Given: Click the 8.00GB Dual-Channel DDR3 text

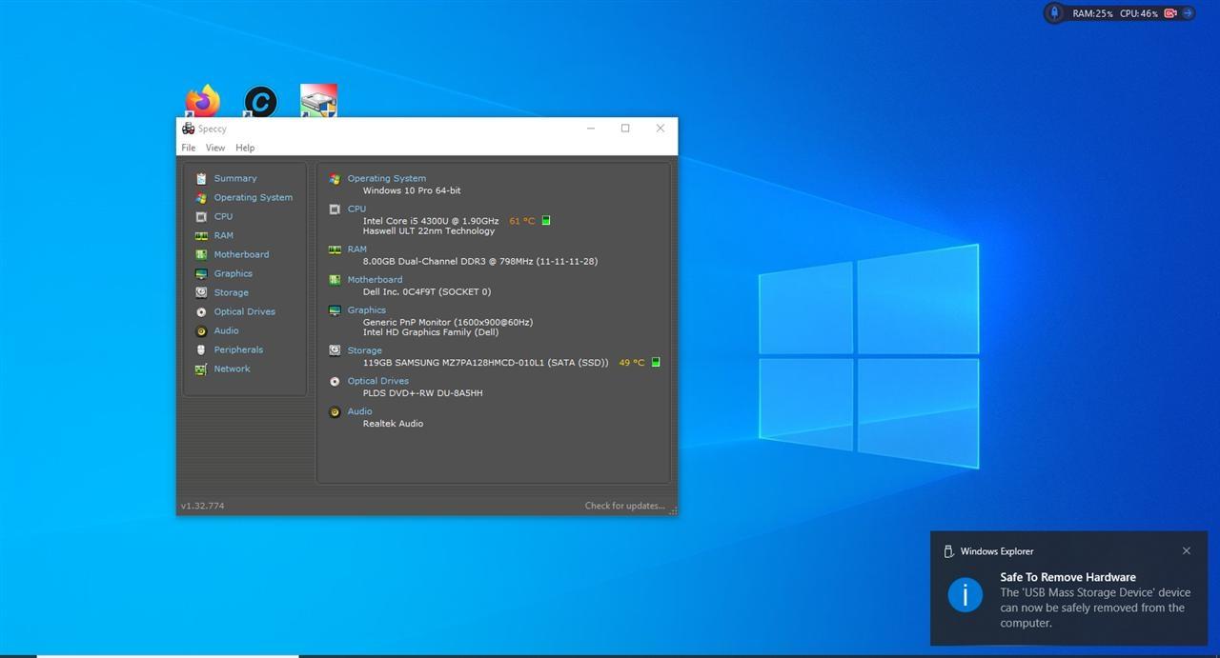Looking at the screenshot, I should 479,261.
